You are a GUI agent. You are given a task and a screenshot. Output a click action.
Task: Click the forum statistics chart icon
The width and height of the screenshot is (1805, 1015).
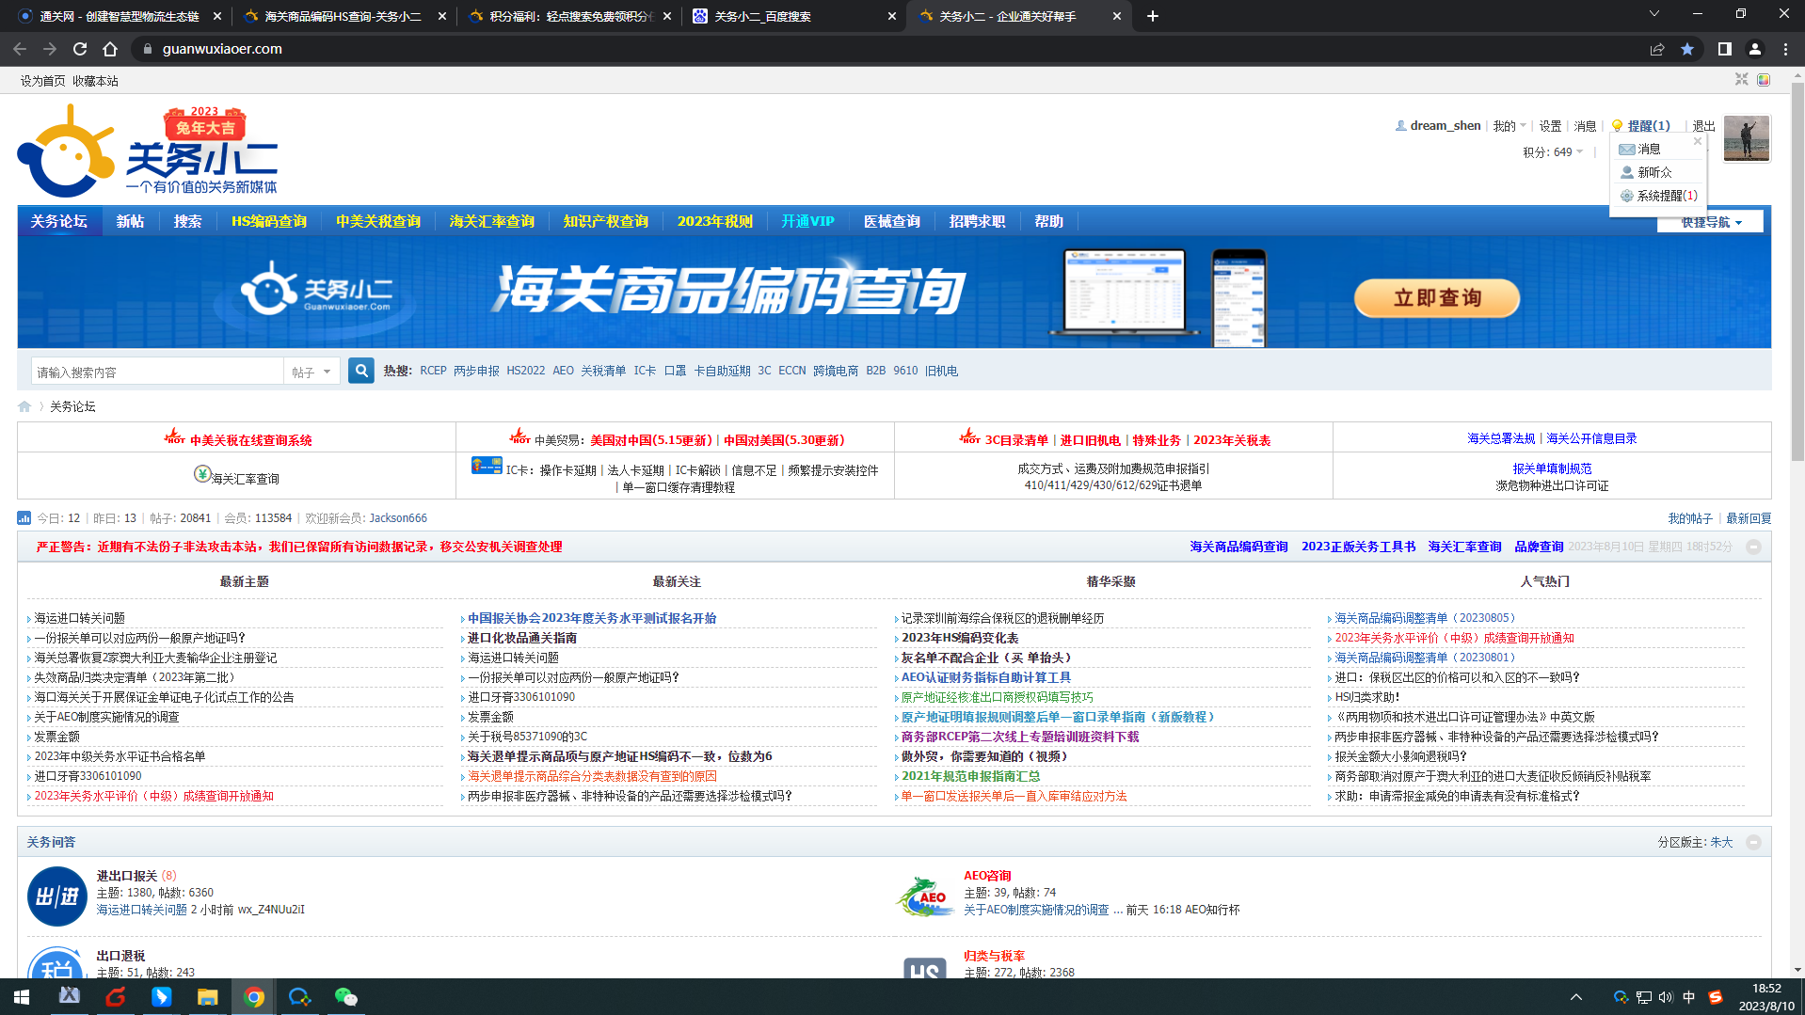pyautogui.click(x=24, y=518)
